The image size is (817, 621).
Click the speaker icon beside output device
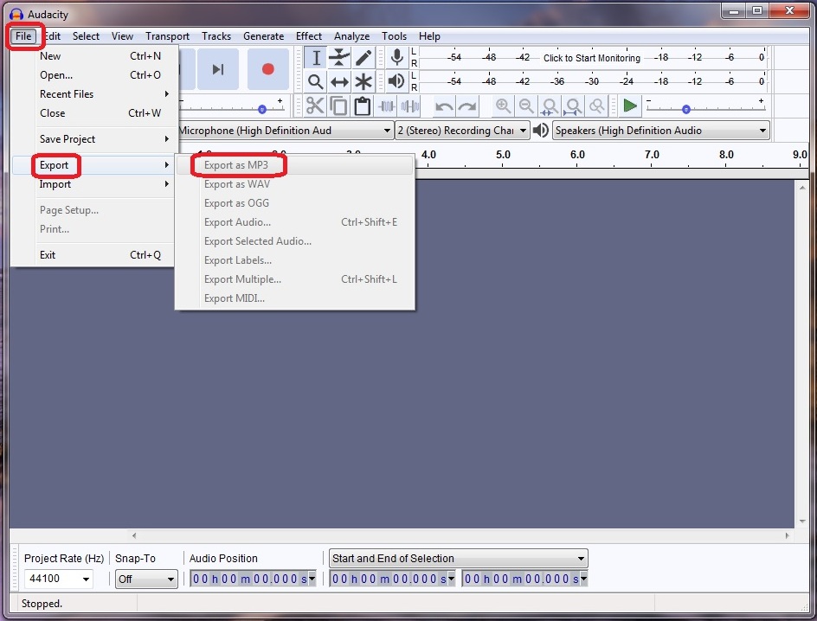[541, 130]
